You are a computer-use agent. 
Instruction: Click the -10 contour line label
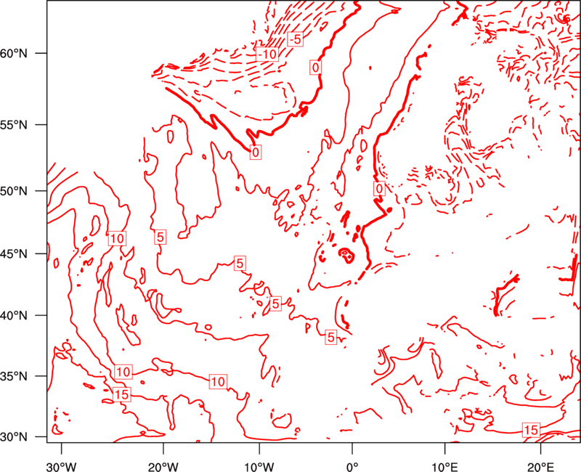[x=267, y=54]
